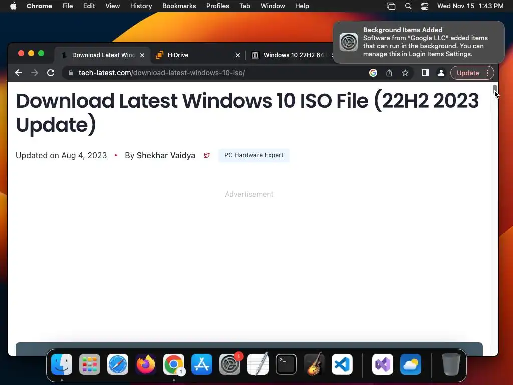Click the Chrome forward arrow
This screenshot has width=513, height=385.
35,73
